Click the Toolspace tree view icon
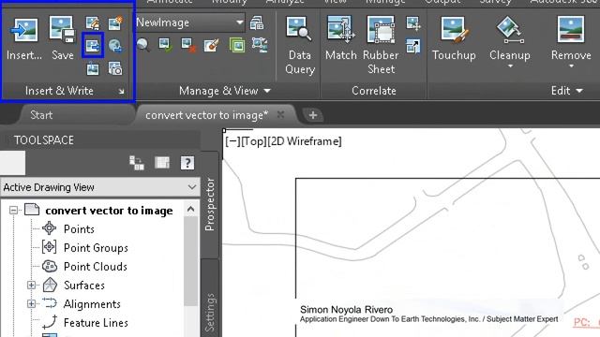The height and width of the screenshot is (337, 600). point(137,163)
